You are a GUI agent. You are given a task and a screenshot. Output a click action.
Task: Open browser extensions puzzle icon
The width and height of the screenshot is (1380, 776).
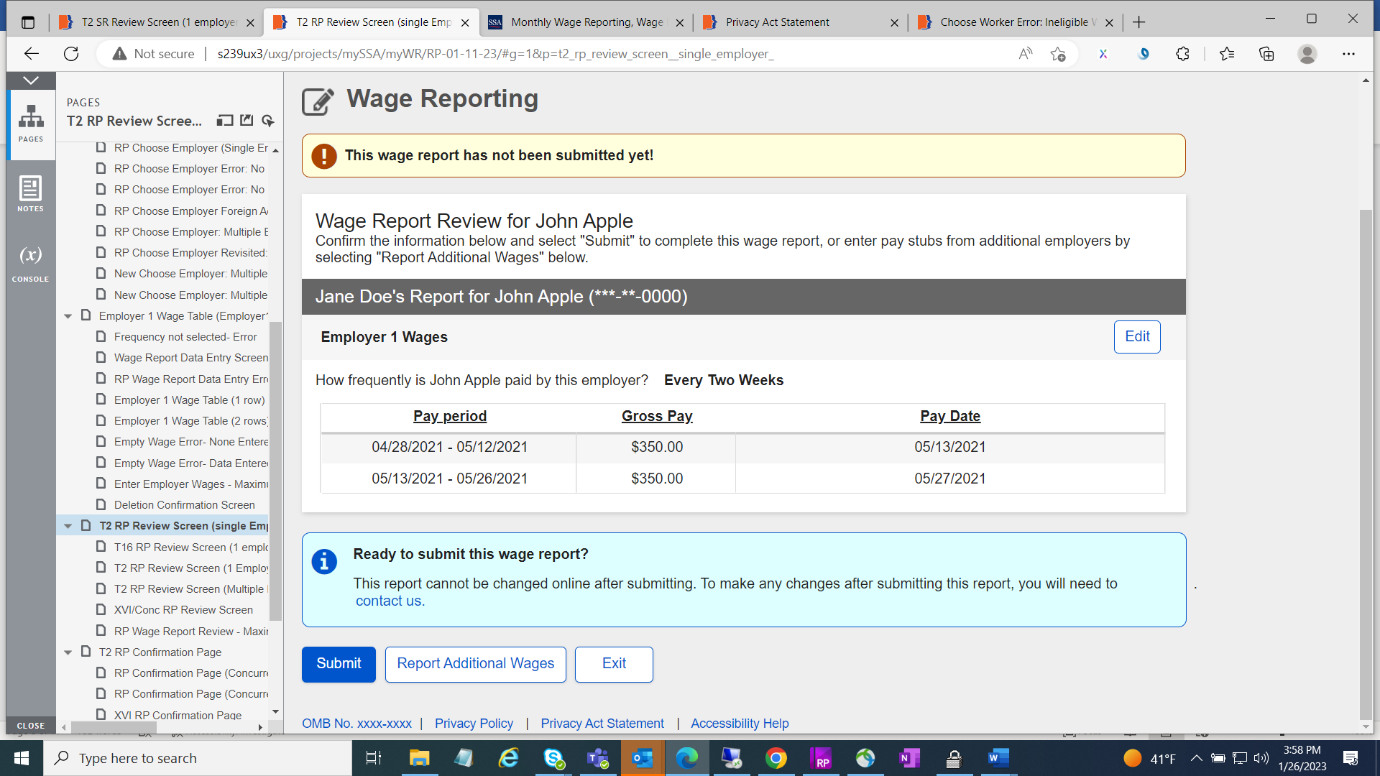pos(1182,54)
